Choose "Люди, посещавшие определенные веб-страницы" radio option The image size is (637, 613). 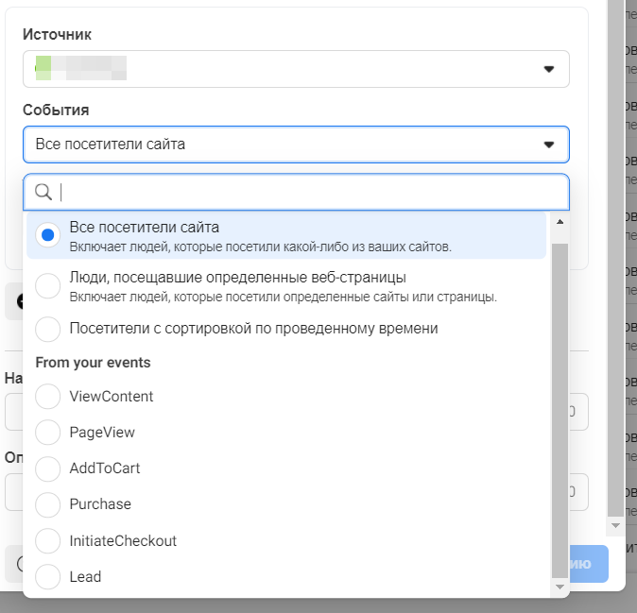48,285
